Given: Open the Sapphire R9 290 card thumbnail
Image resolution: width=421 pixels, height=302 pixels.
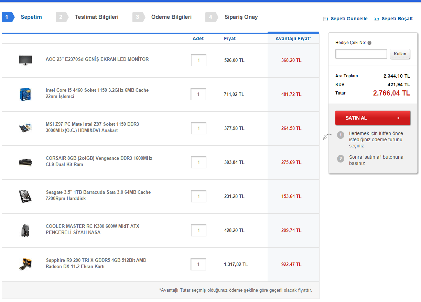Looking at the screenshot, I should 25,264.
